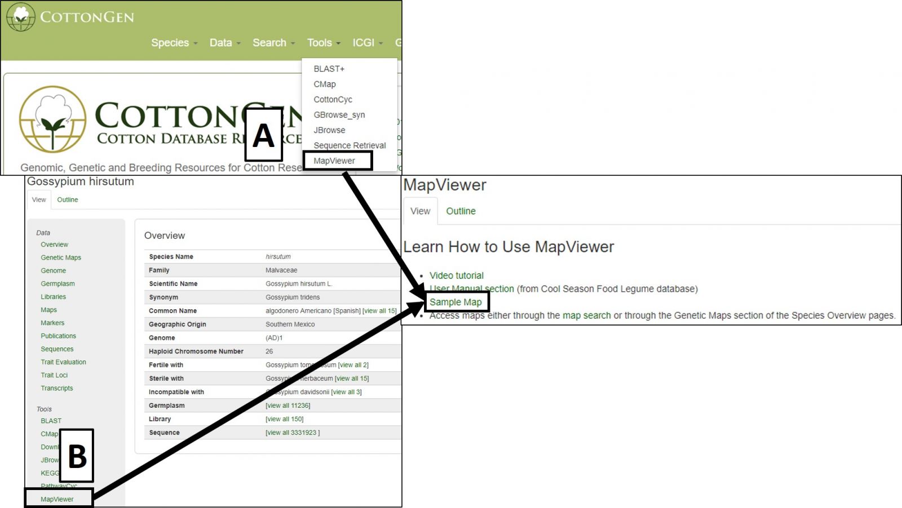The image size is (902, 508).
Task: Click view all 3331923 sequence link
Action: [293, 433]
